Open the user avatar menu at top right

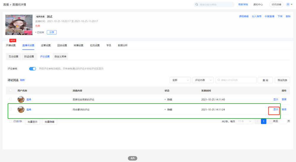coord(288,4)
